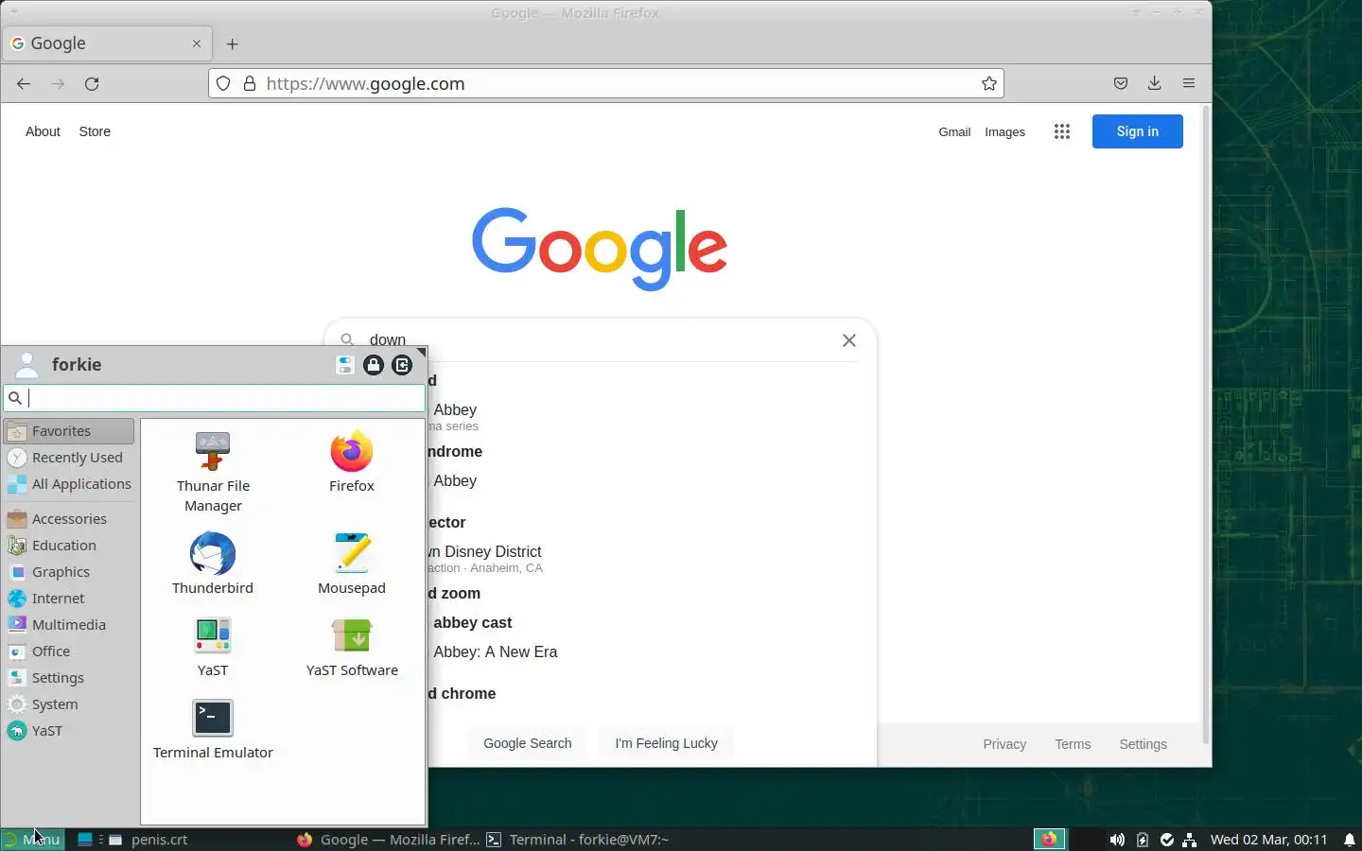
Task: Open Firefox hamburger application menu
Action: [x=1189, y=83]
